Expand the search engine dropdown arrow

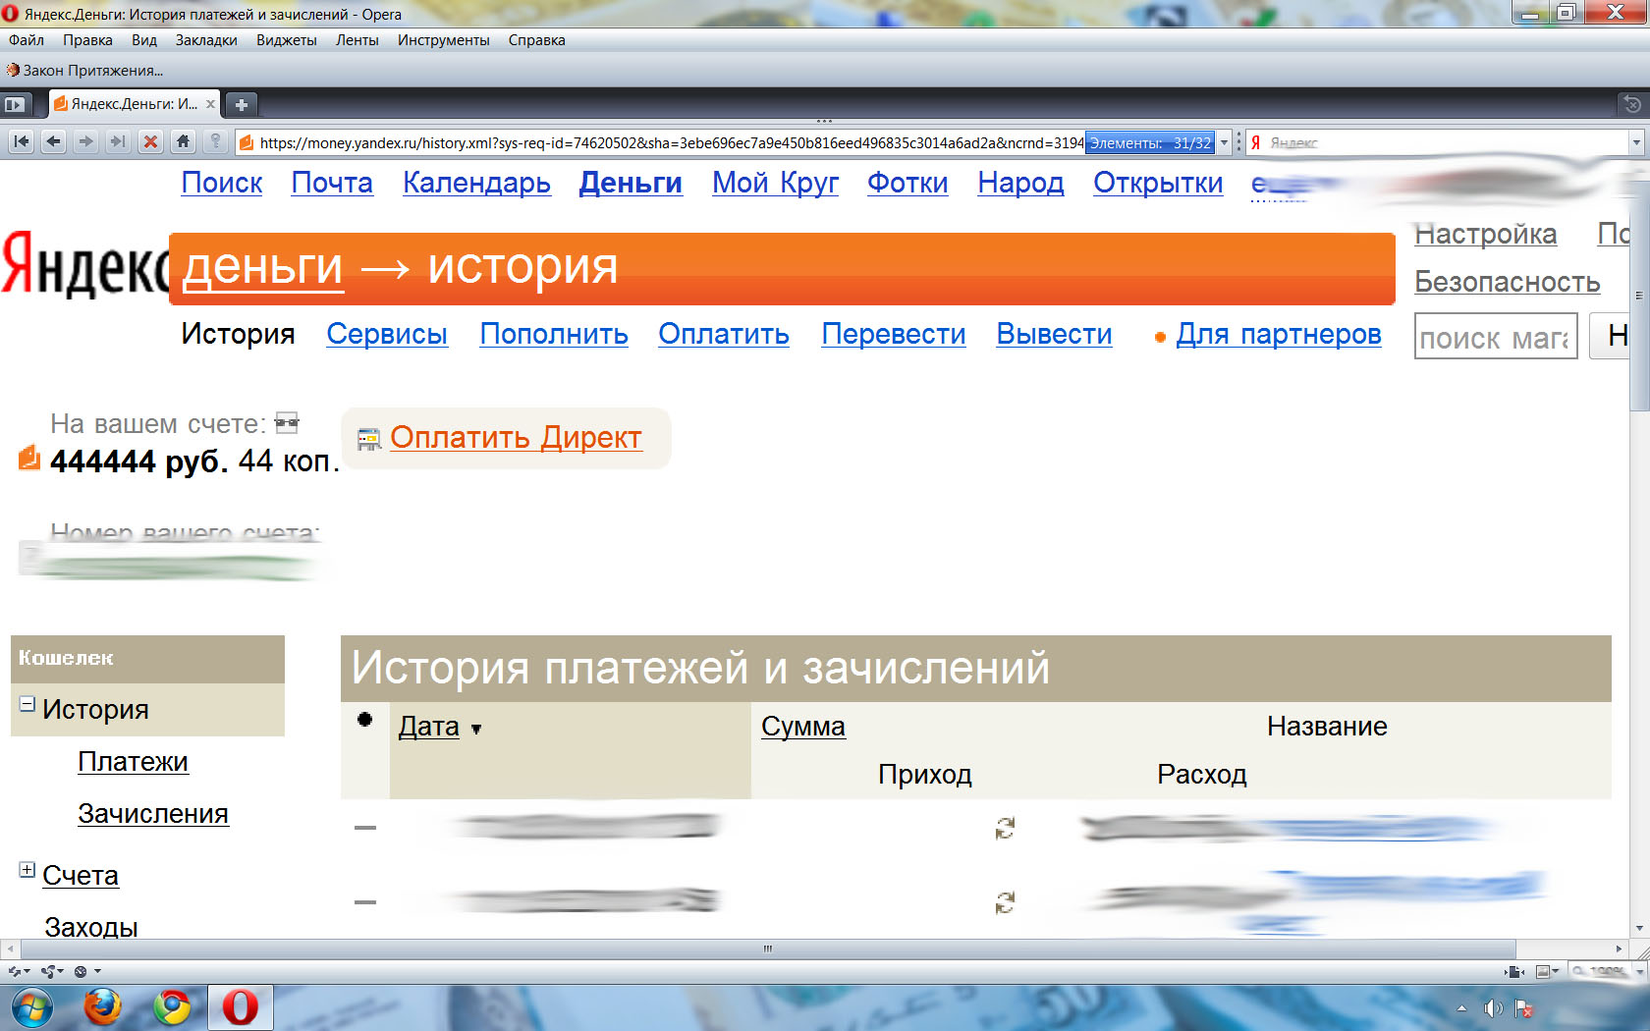click(x=1636, y=143)
